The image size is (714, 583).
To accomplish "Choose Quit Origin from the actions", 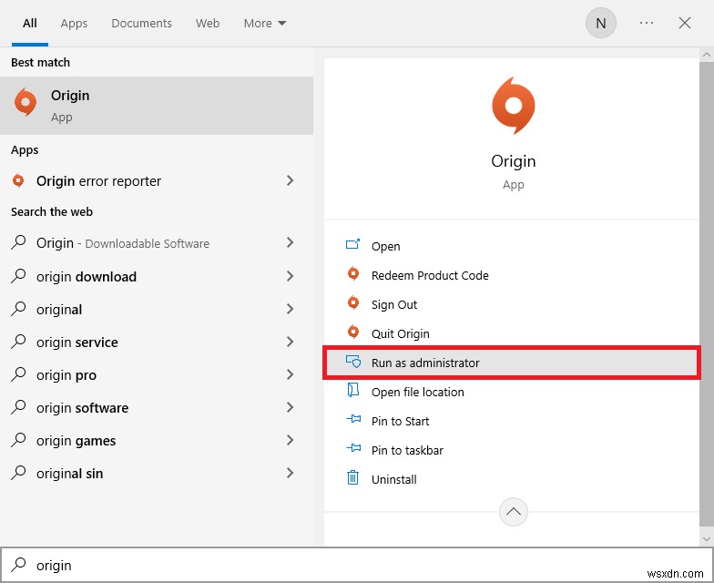I will pyautogui.click(x=400, y=333).
